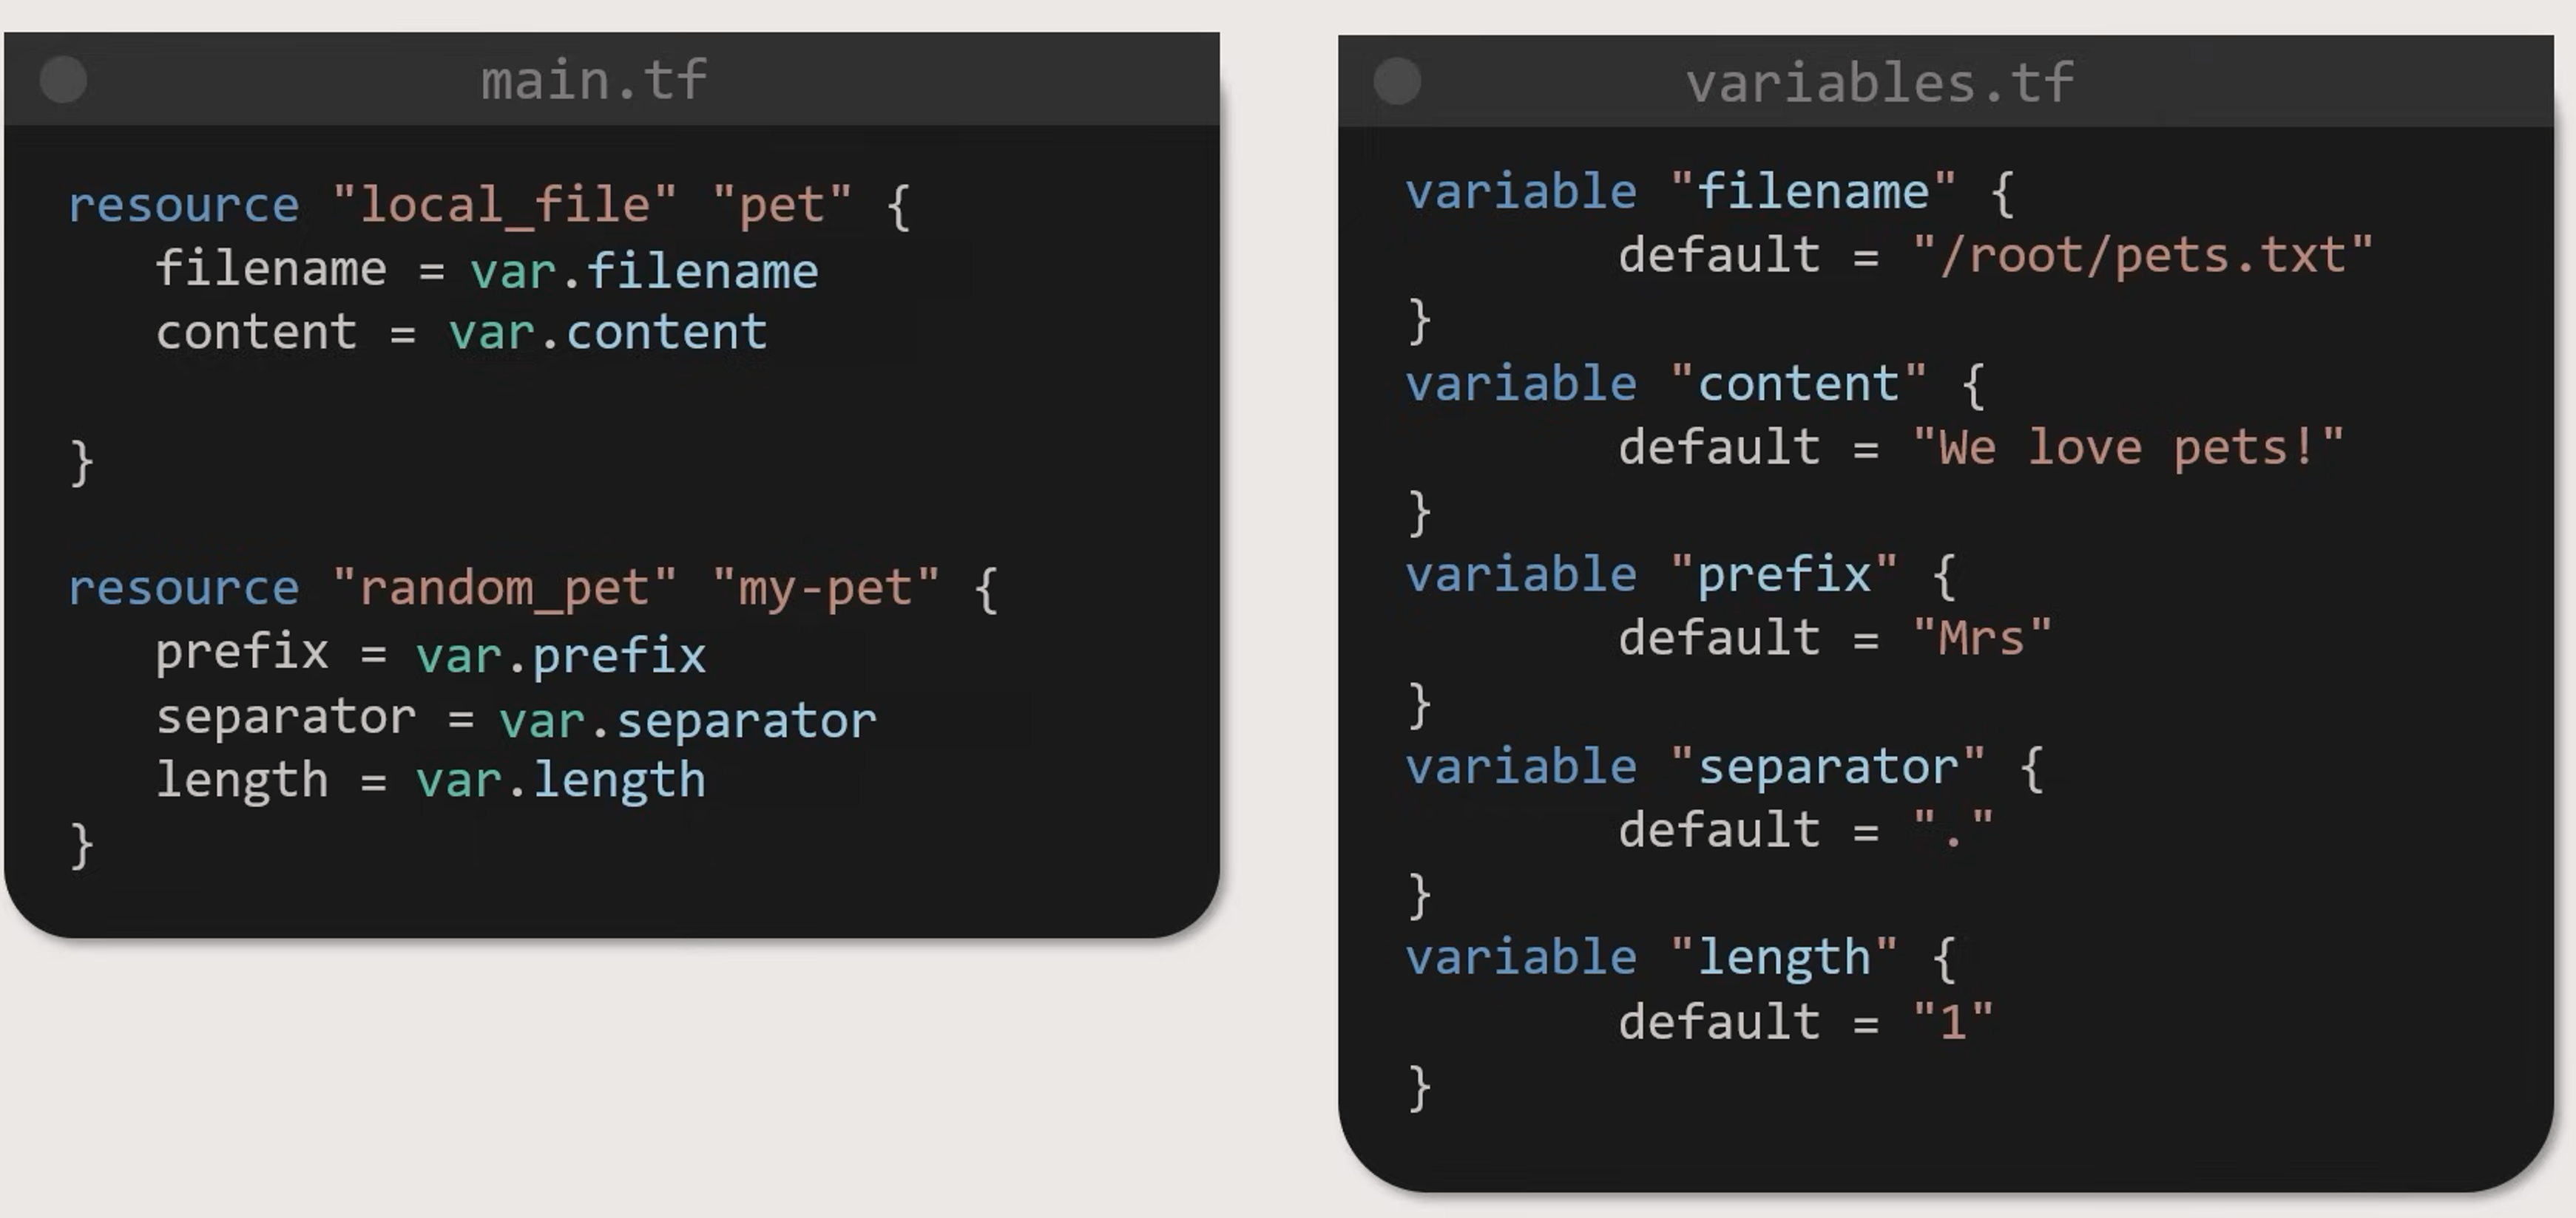
Task: Click the "random_pet" resource type string
Action: point(504,588)
